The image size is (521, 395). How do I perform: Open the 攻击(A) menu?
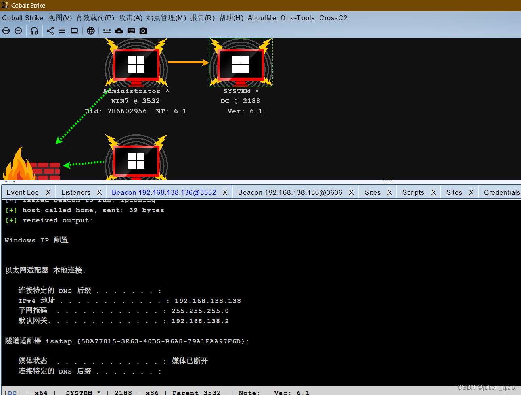(x=131, y=18)
